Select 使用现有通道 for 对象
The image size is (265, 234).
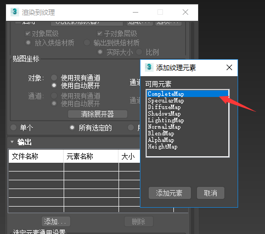point(54,77)
